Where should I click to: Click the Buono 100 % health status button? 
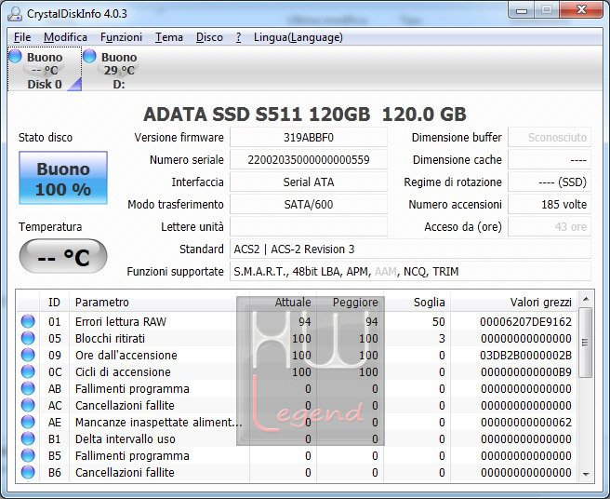click(x=63, y=178)
